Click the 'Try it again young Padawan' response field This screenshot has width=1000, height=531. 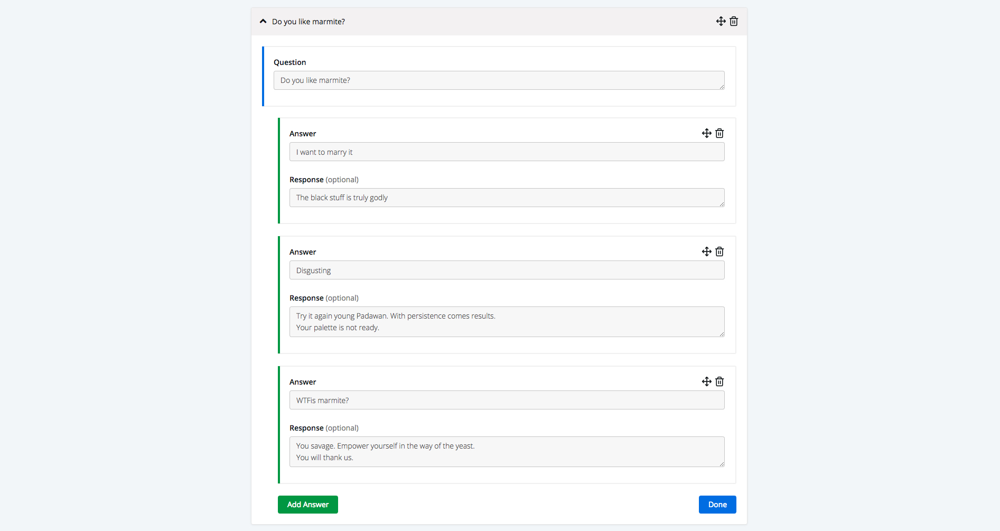[x=507, y=322]
